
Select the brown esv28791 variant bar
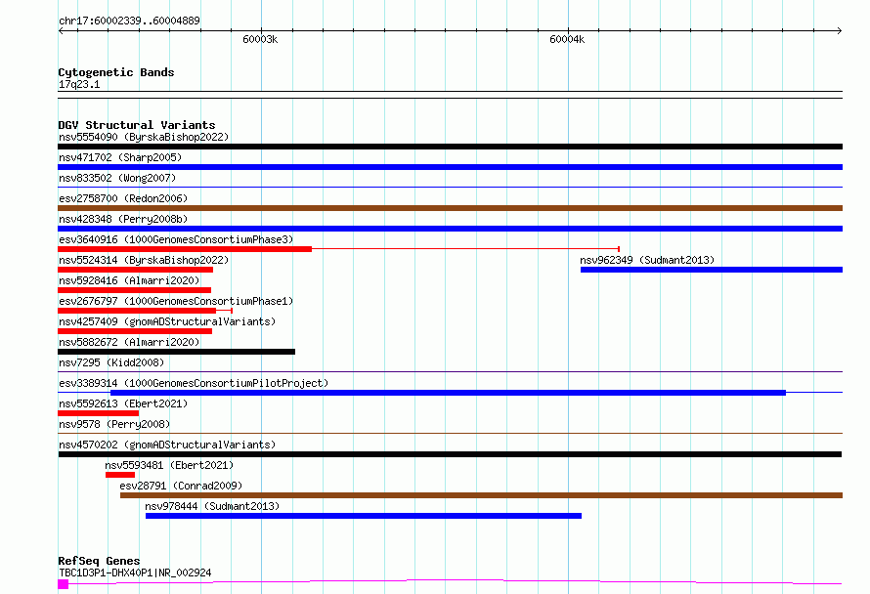(x=481, y=495)
